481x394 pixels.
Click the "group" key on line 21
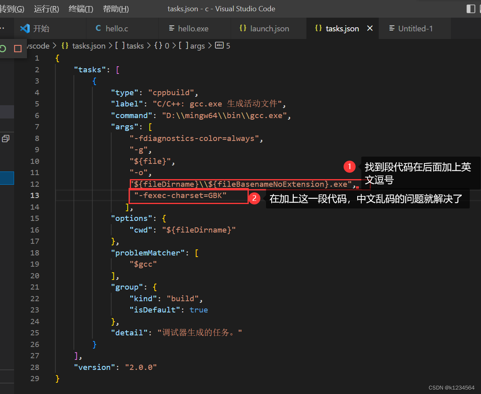[127, 287]
